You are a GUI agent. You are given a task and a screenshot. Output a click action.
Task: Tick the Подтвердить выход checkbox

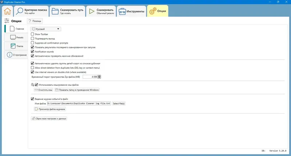click(32, 38)
